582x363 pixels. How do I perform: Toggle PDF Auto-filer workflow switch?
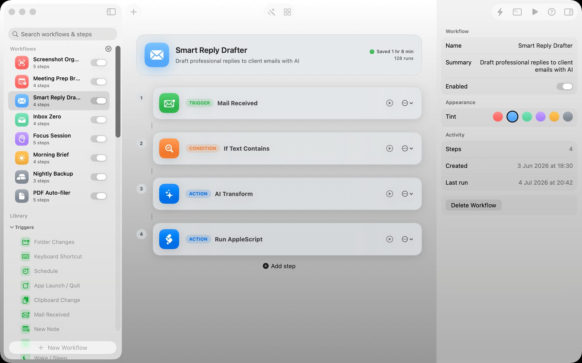tap(99, 196)
